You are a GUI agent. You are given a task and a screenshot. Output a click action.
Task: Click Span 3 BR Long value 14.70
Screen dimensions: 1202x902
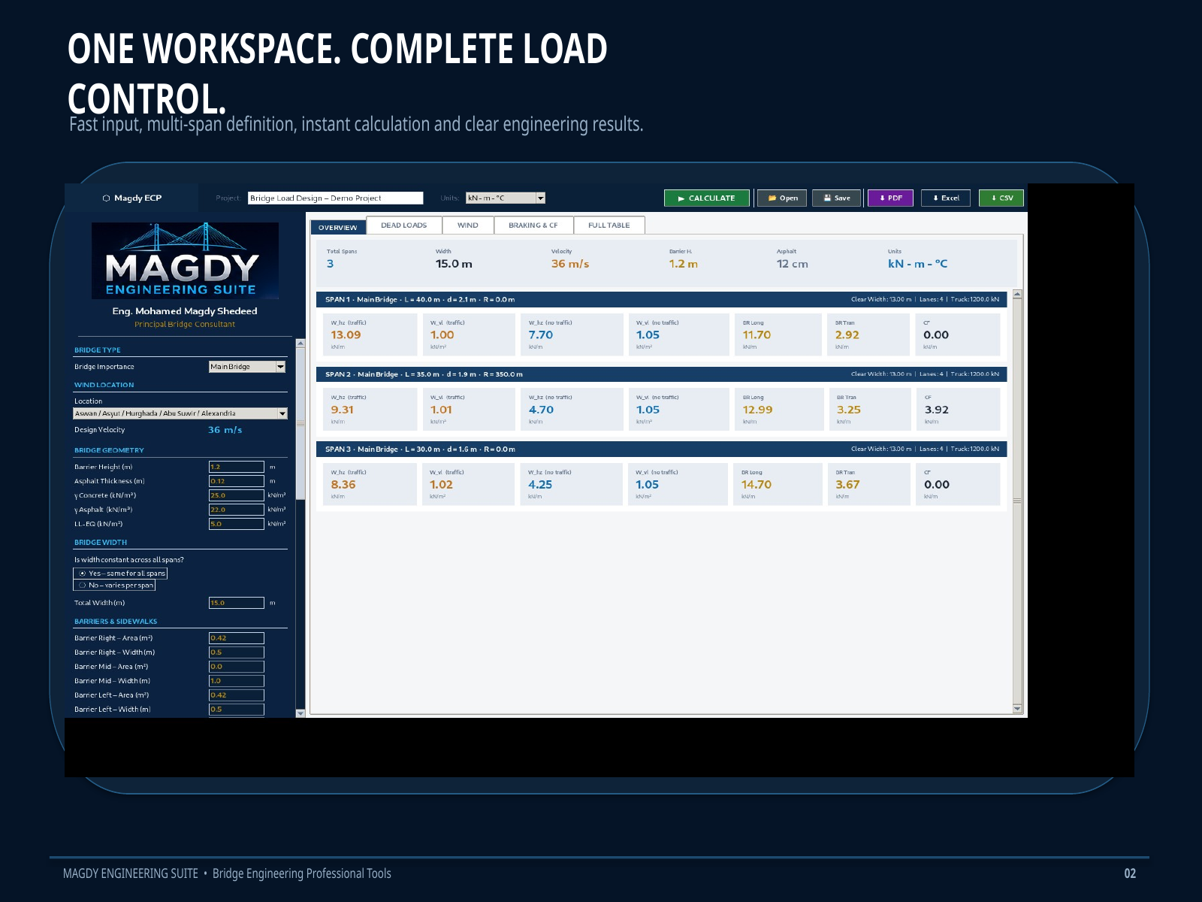pos(756,485)
